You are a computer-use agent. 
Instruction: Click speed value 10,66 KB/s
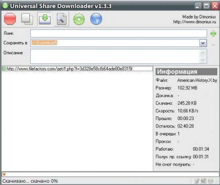coord(188,111)
